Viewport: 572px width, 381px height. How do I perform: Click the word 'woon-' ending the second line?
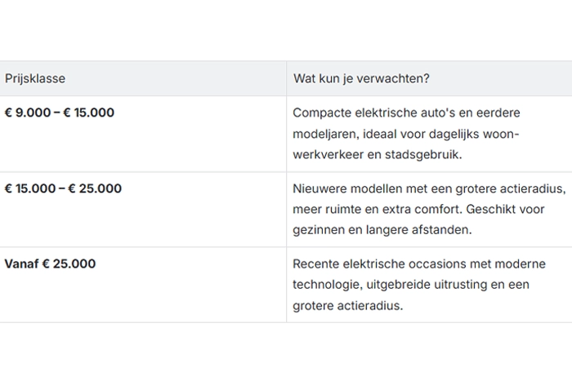coord(501,134)
